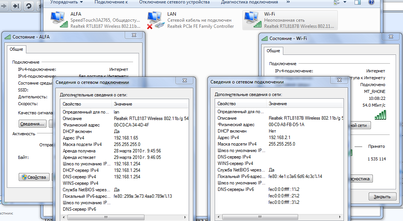The height and width of the screenshot is (221, 403).
Task: Click the arrow-to-bar icon in top-left toolbar
Action: point(16,6)
